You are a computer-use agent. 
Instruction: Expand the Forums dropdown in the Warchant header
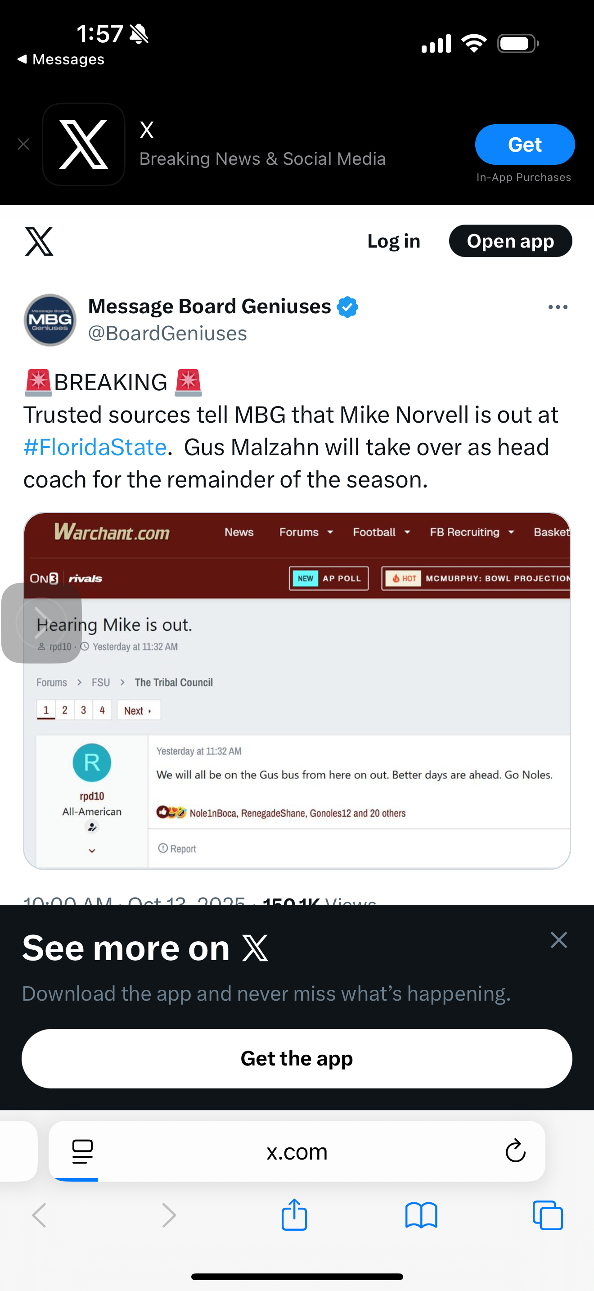[306, 532]
